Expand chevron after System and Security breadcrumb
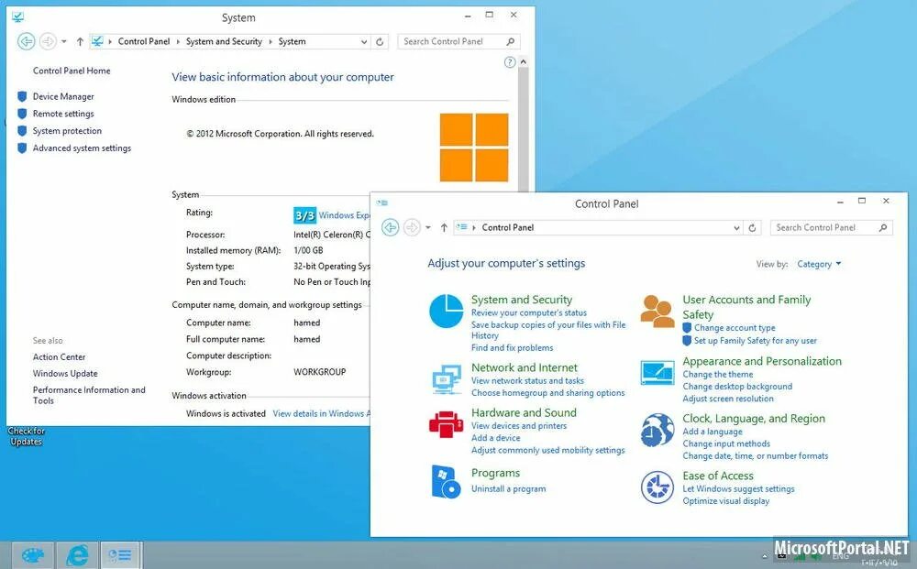The height and width of the screenshot is (569, 917). [x=271, y=41]
